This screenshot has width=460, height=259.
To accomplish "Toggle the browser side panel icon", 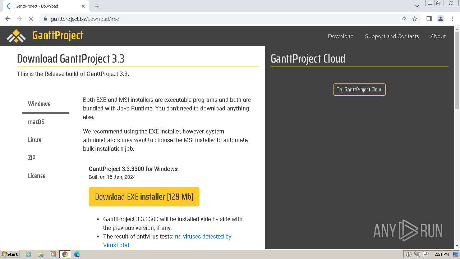I will (x=429, y=19).
